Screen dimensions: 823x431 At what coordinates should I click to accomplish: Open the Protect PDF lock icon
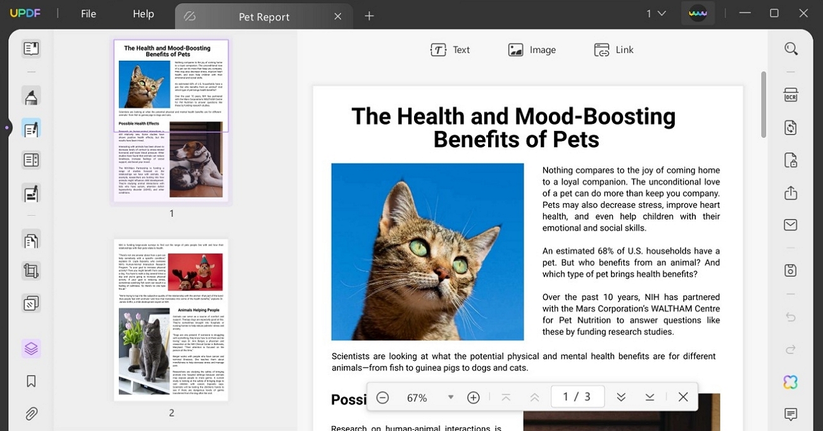(x=791, y=160)
